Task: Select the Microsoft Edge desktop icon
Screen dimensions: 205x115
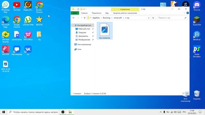Action: [x=5, y=22]
